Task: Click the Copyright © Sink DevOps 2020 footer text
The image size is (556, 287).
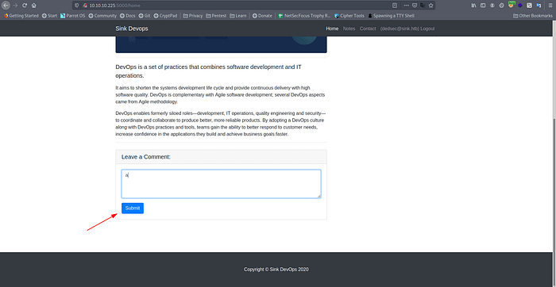Action: [x=276, y=270]
